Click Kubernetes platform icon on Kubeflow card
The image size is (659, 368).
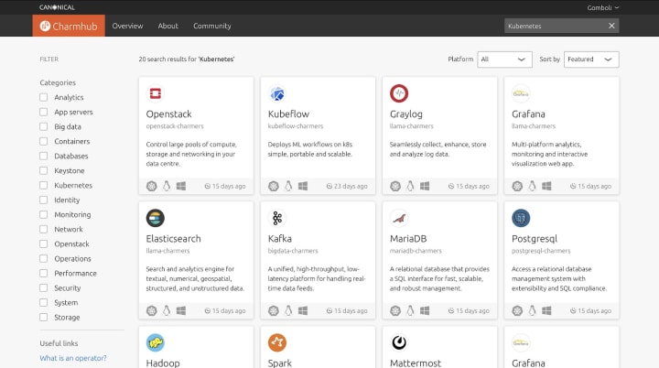click(x=273, y=186)
